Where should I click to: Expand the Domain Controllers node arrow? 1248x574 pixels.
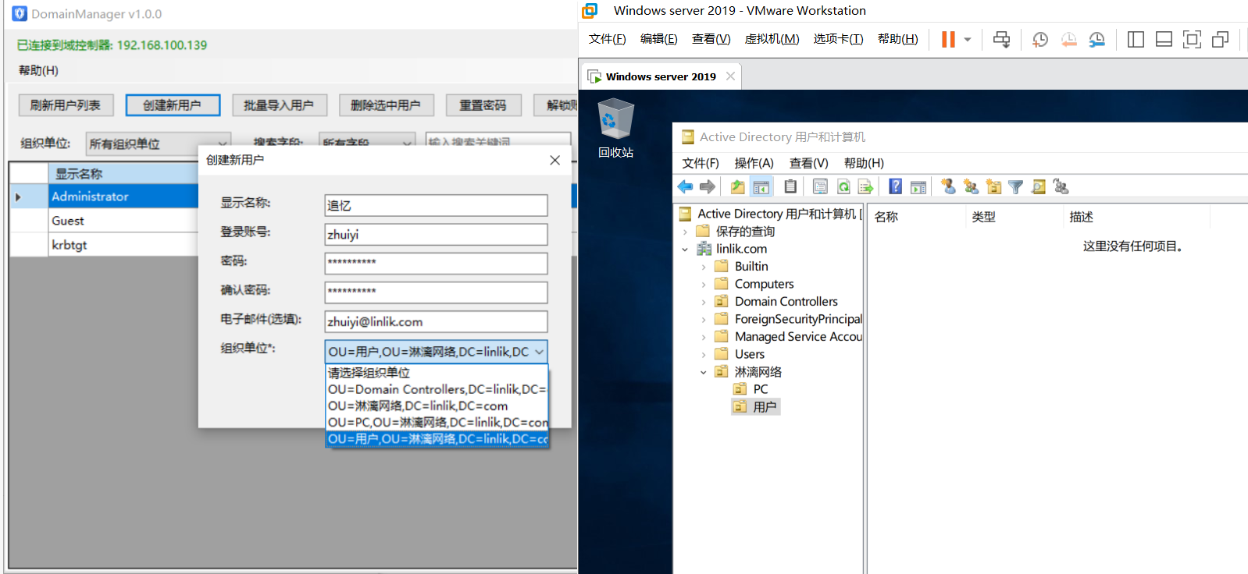pyautogui.click(x=704, y=302)
